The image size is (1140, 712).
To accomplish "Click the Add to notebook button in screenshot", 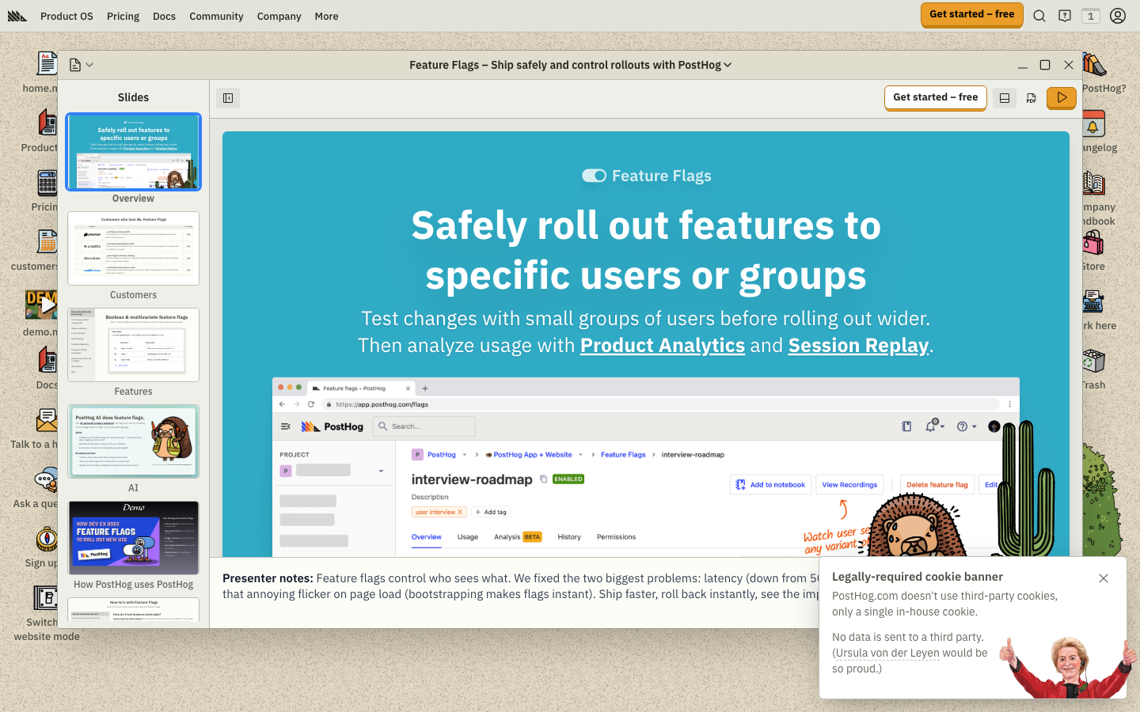I will point(770,485).
